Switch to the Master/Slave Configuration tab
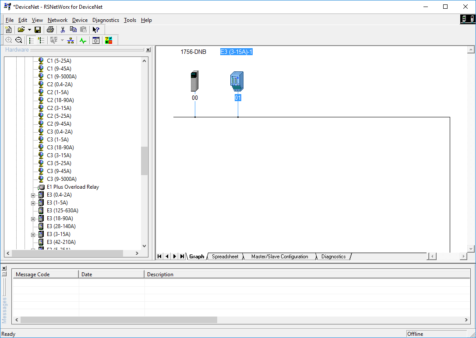Viewport: 476px width, 338px height. point(279,257)
